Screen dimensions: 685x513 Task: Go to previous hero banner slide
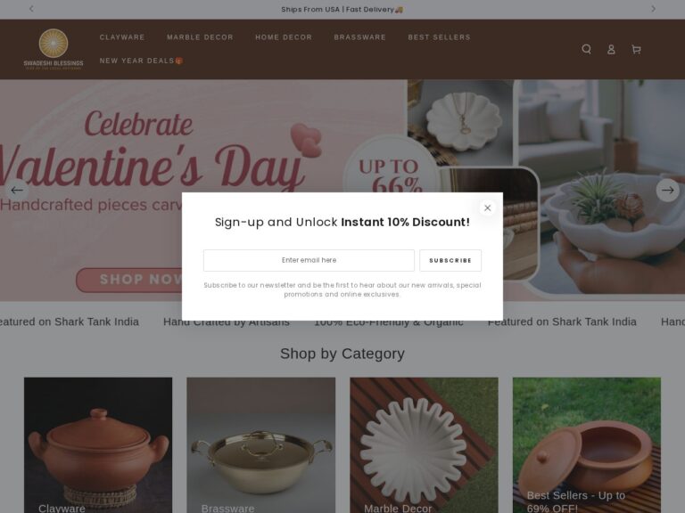tap(17, 191)
